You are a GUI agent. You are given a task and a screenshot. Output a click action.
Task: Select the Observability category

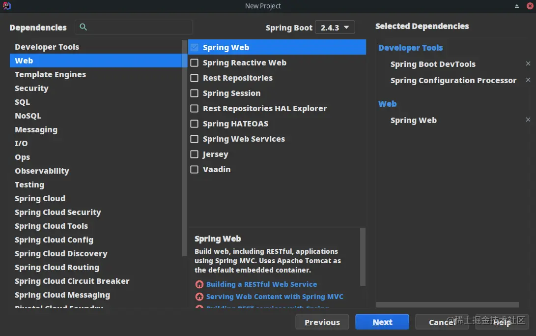96,171
